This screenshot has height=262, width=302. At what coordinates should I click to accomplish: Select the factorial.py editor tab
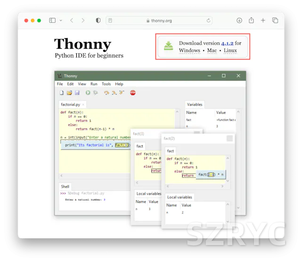coord(71,104)
